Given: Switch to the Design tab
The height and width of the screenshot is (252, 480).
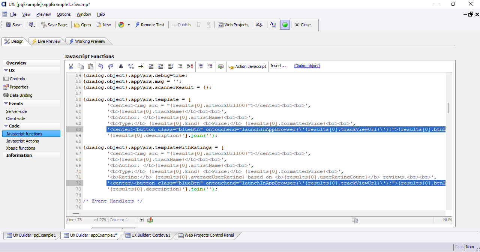Looking at the screenshot, I should [14, 41].
